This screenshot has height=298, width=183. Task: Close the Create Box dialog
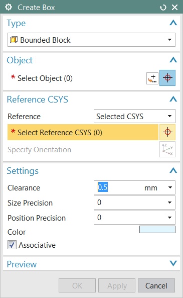click(x=174, y=8)
